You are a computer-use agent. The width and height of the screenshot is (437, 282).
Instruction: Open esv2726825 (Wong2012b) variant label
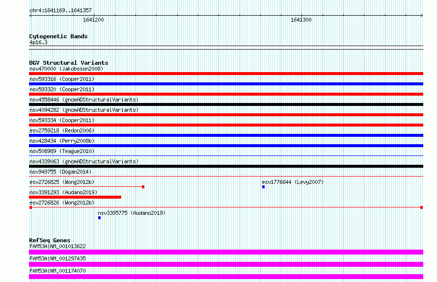point(62,182)
